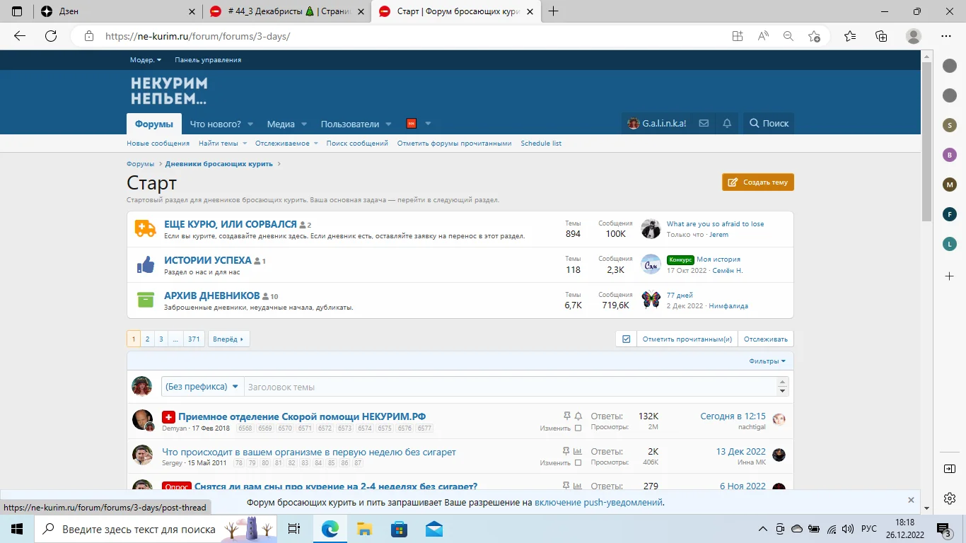966x543 pixels.
Task: Open the Mail app on the taskbar
Action: [434, 529]
